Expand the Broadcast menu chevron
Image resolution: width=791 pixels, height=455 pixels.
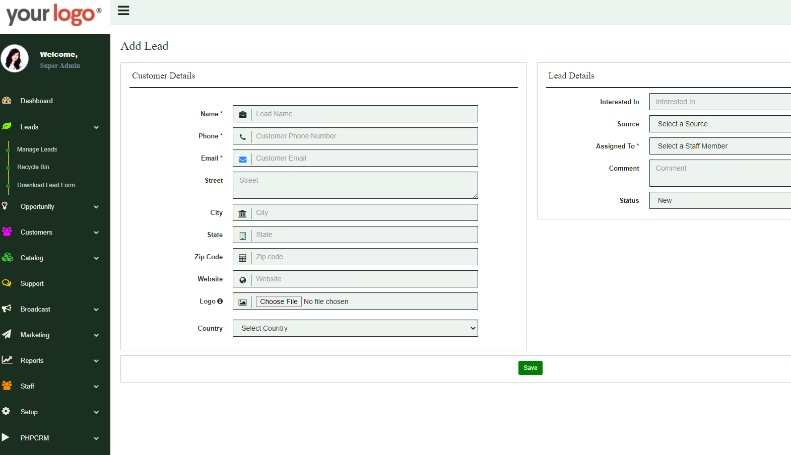pos(96,310)
